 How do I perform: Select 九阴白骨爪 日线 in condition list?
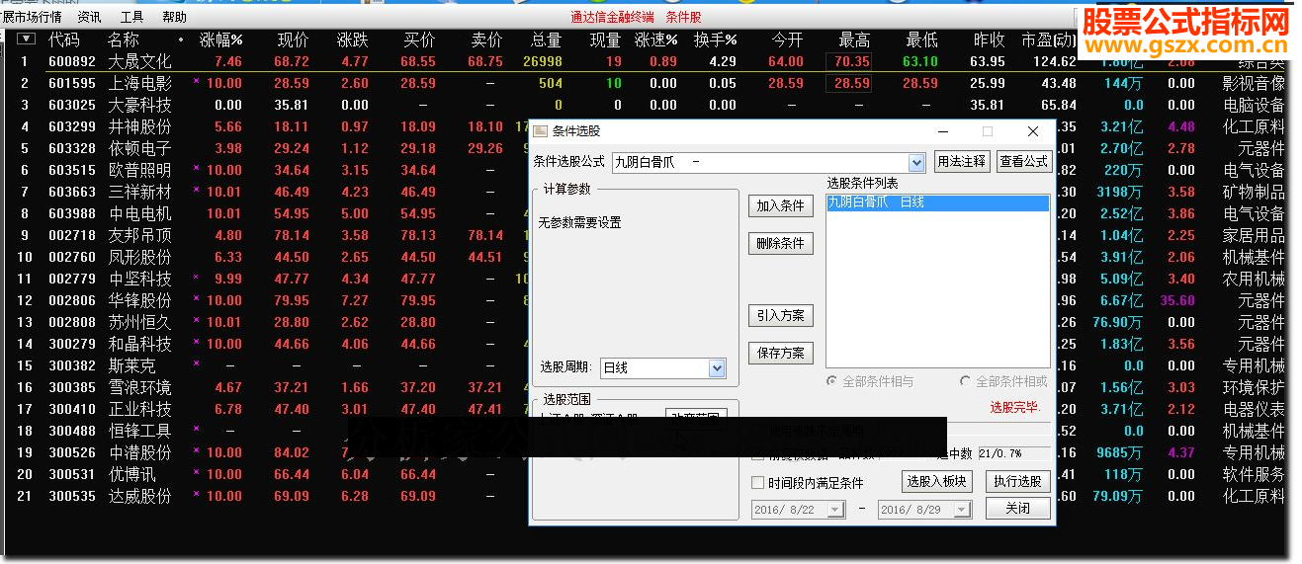coord(937,202)
